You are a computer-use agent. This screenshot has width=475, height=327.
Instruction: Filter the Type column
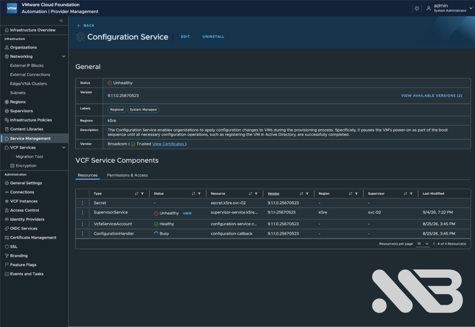[x=142, y=194]
